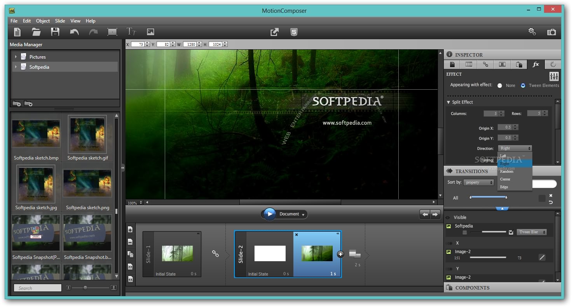572x307 pixels.
Task: Collapse Slide-2 with its corner chevron
Action: coord(338,234)
